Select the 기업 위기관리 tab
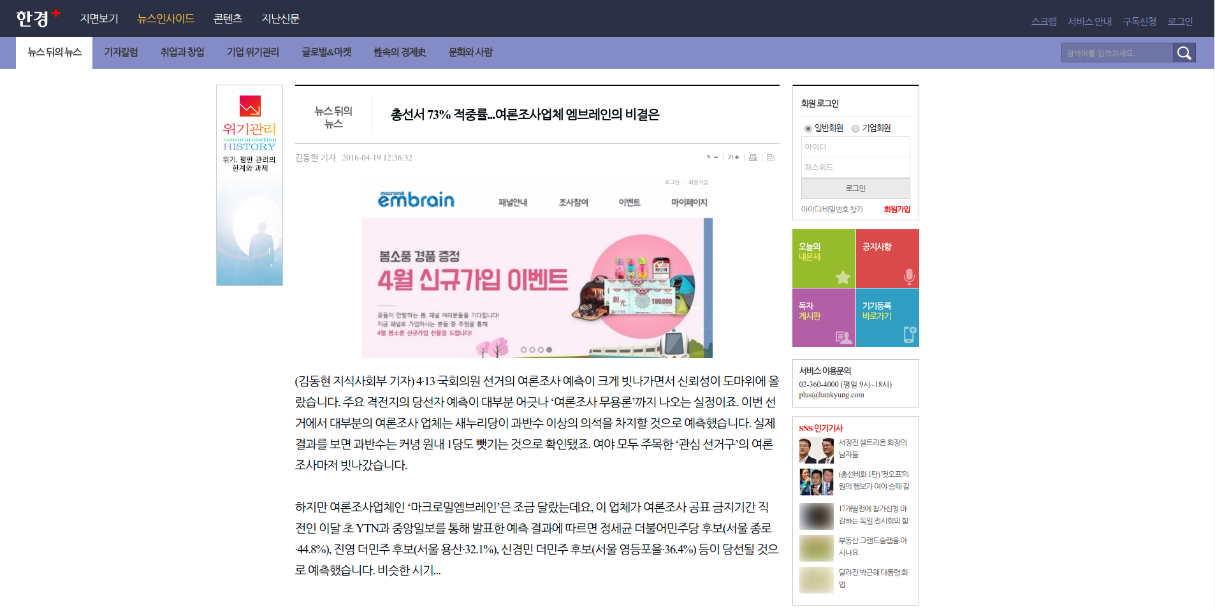Viewport: 1215px width, 610px height. pos(253,52)
